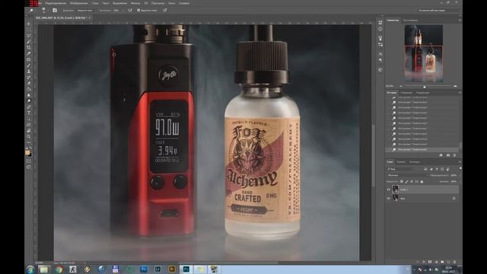Select the Brush tool

point(29,65)
